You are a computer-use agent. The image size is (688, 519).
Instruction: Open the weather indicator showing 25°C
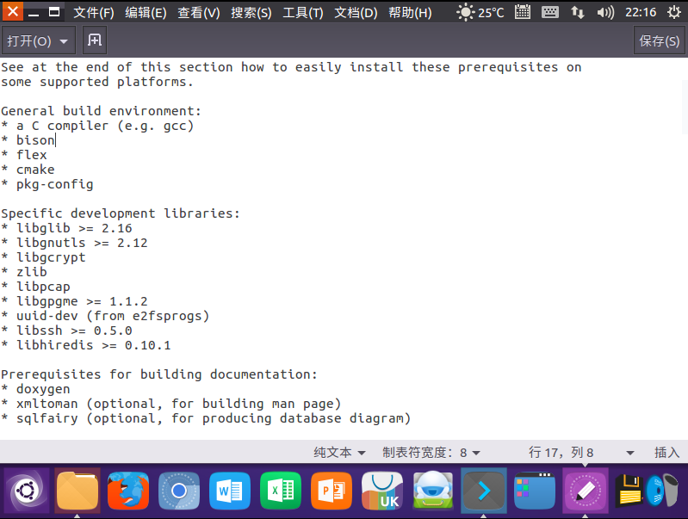(480, 12)
